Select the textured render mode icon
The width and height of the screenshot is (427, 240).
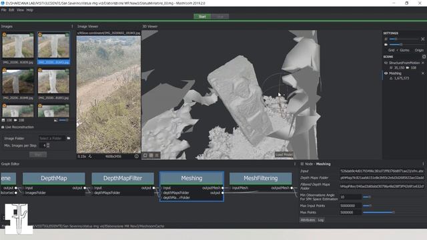pyautogui.click(x=157, y=155)
